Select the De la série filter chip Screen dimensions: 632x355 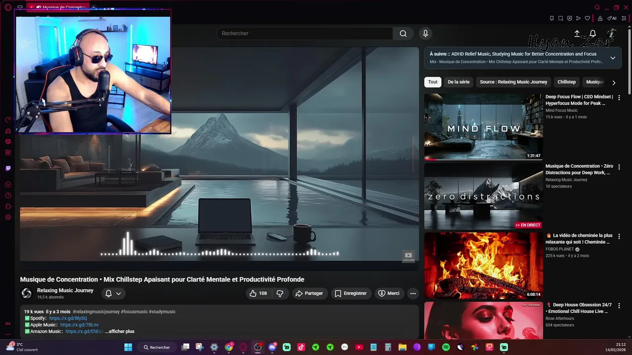(x=459, y=82)
